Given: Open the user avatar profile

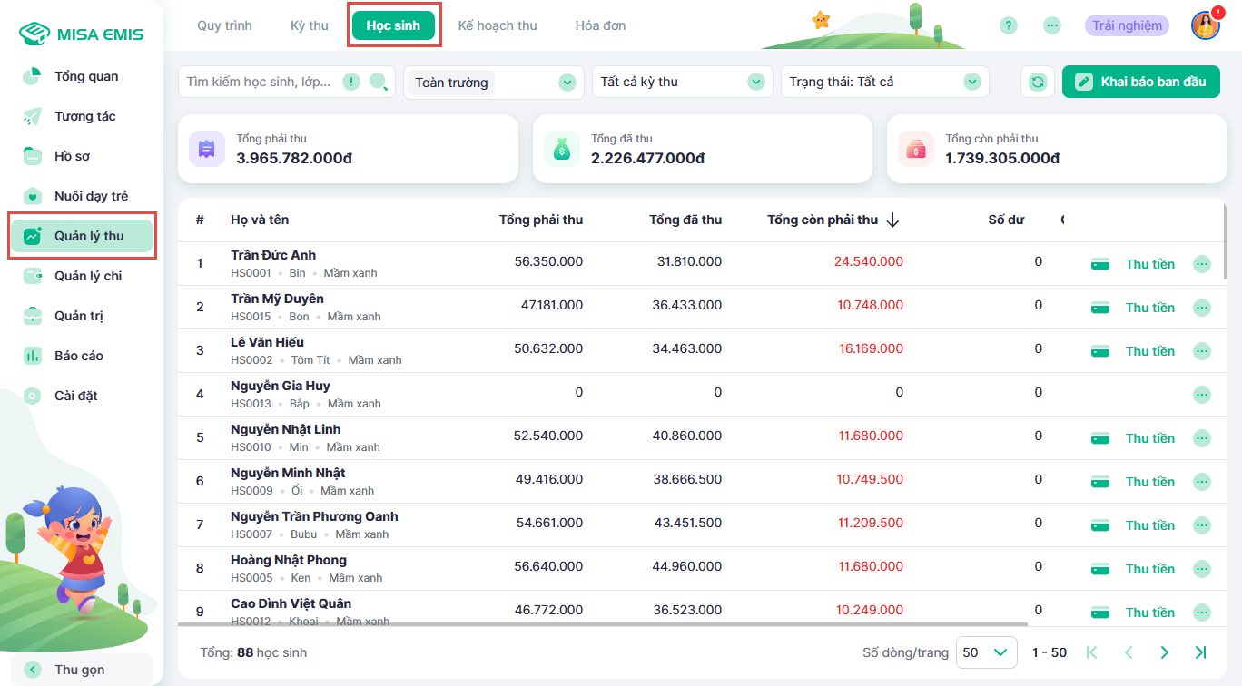Looking at the screenshot, I should pyautogui.click(x=1205, y=25).
